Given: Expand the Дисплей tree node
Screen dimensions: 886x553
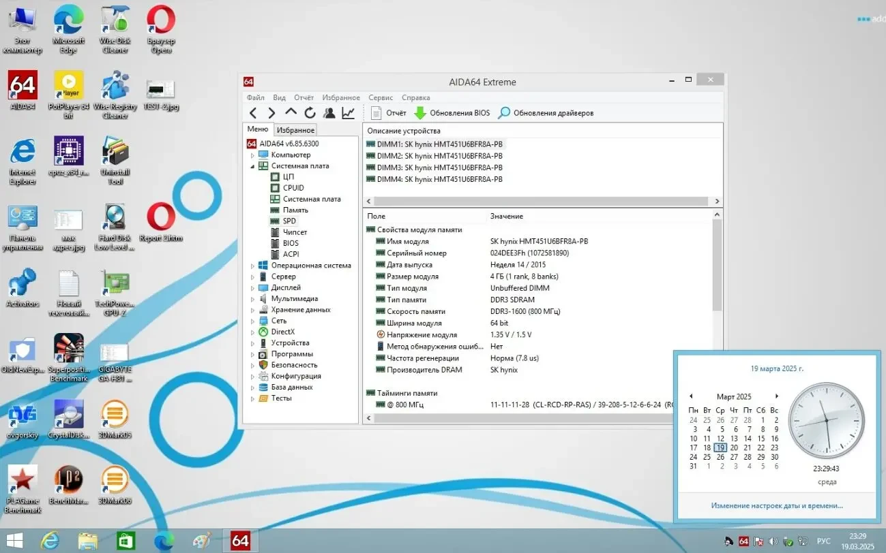Looking at the screenshot, I should [252, 288].
